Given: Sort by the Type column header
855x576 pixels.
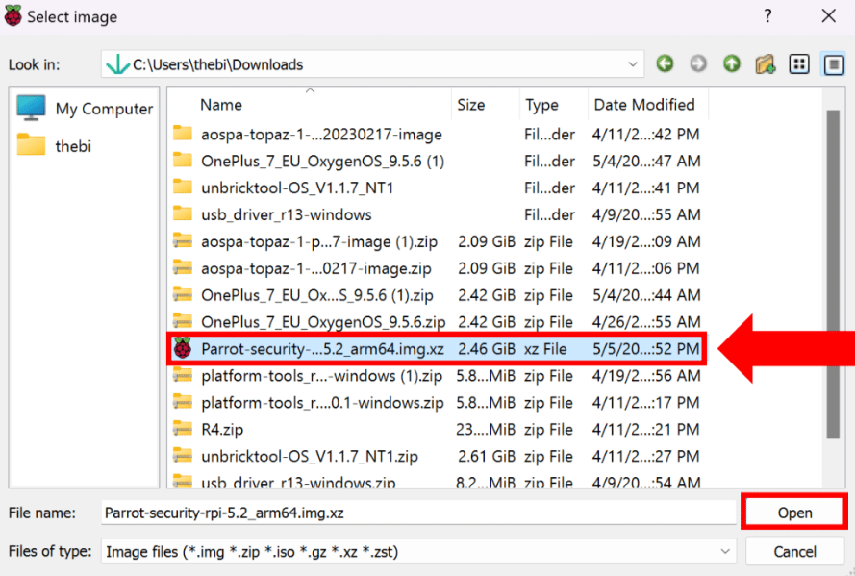Looking at the screenshot, I should tap(553, 104).
